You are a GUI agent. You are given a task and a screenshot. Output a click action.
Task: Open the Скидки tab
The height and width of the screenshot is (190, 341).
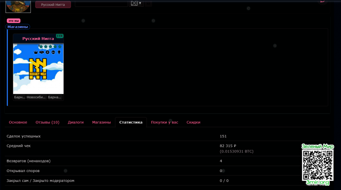(193, 122)
